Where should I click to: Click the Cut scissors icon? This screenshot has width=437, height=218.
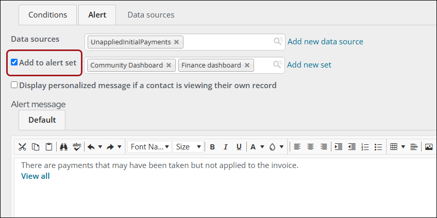pyautogui.click(x=22, y=147)
